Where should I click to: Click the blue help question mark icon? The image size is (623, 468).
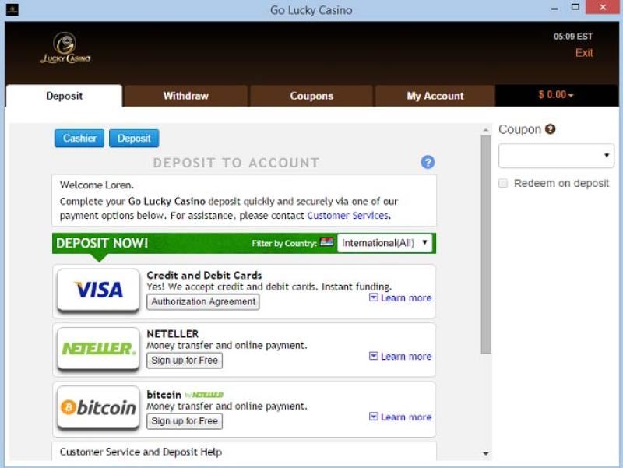pos(428,162)
